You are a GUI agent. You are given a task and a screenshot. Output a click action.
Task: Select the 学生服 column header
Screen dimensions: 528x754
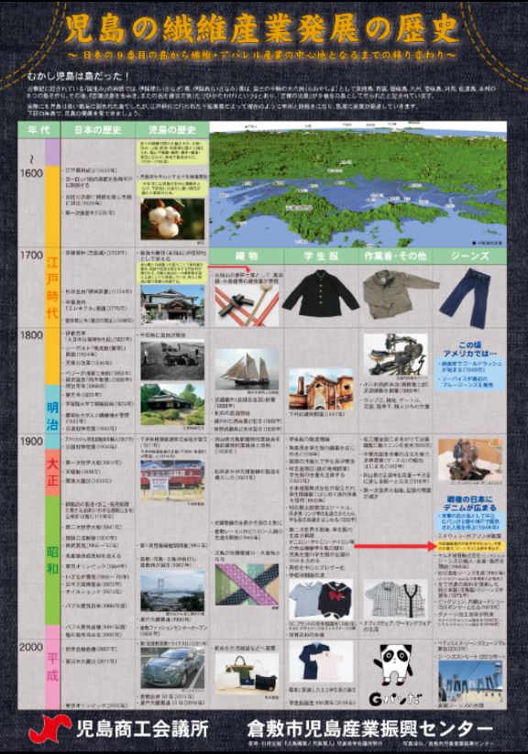click(x=321, y=256)
